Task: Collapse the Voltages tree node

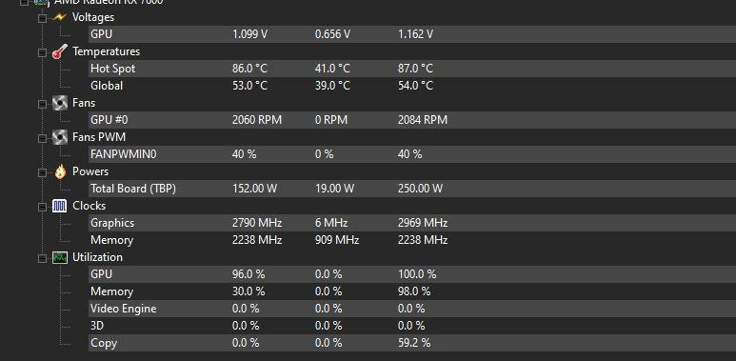Action: pyautogui.click(x=42, y=18)
